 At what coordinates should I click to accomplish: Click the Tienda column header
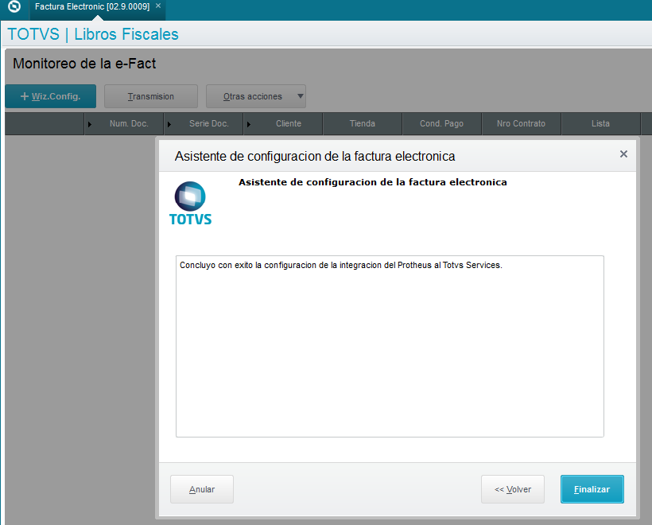[362, 123]
